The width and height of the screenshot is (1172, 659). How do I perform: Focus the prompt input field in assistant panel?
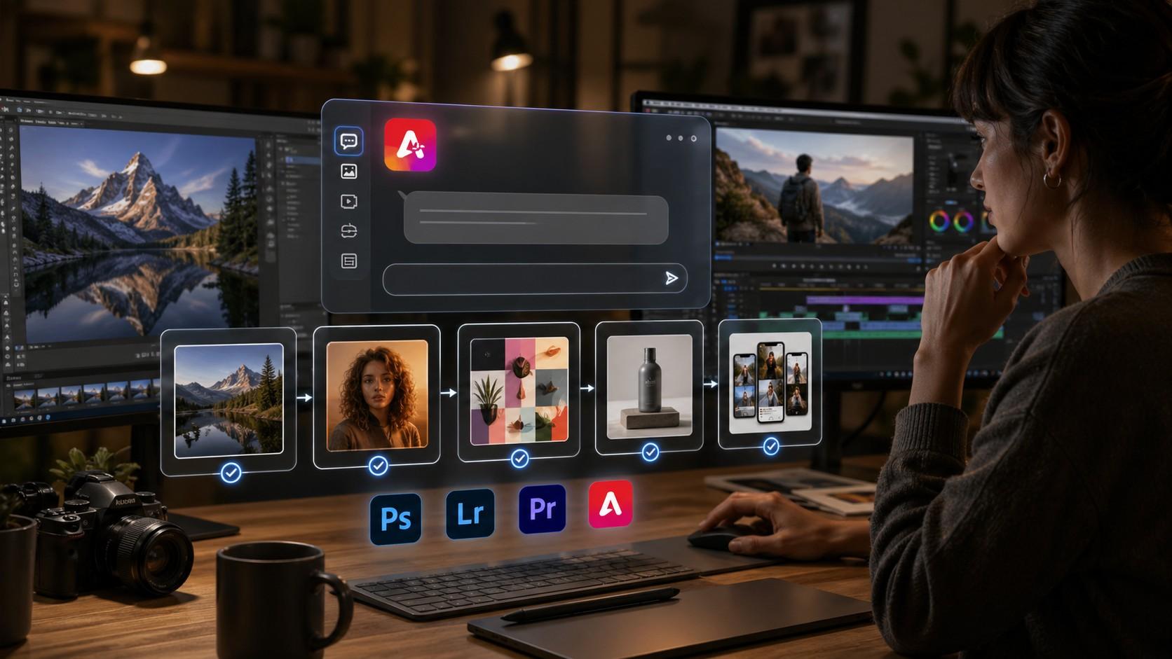tap(535, 279)
